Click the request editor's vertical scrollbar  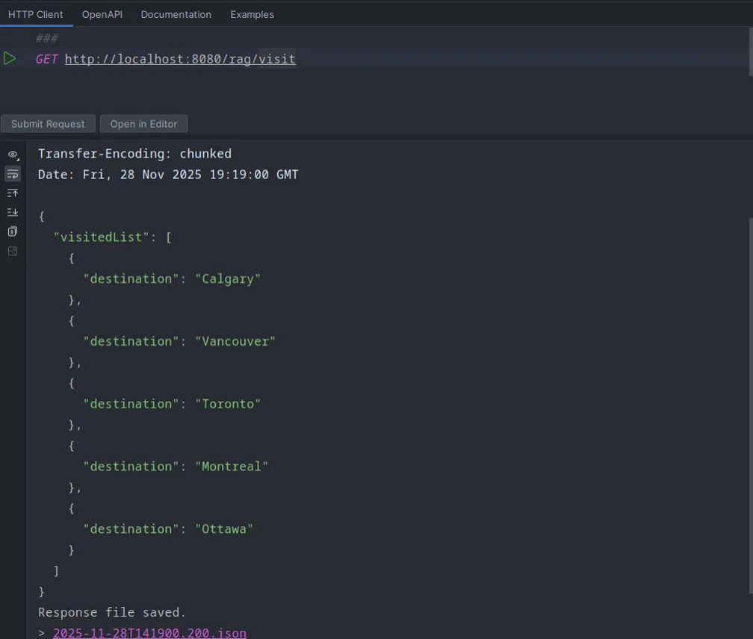(x=750, y=51)
